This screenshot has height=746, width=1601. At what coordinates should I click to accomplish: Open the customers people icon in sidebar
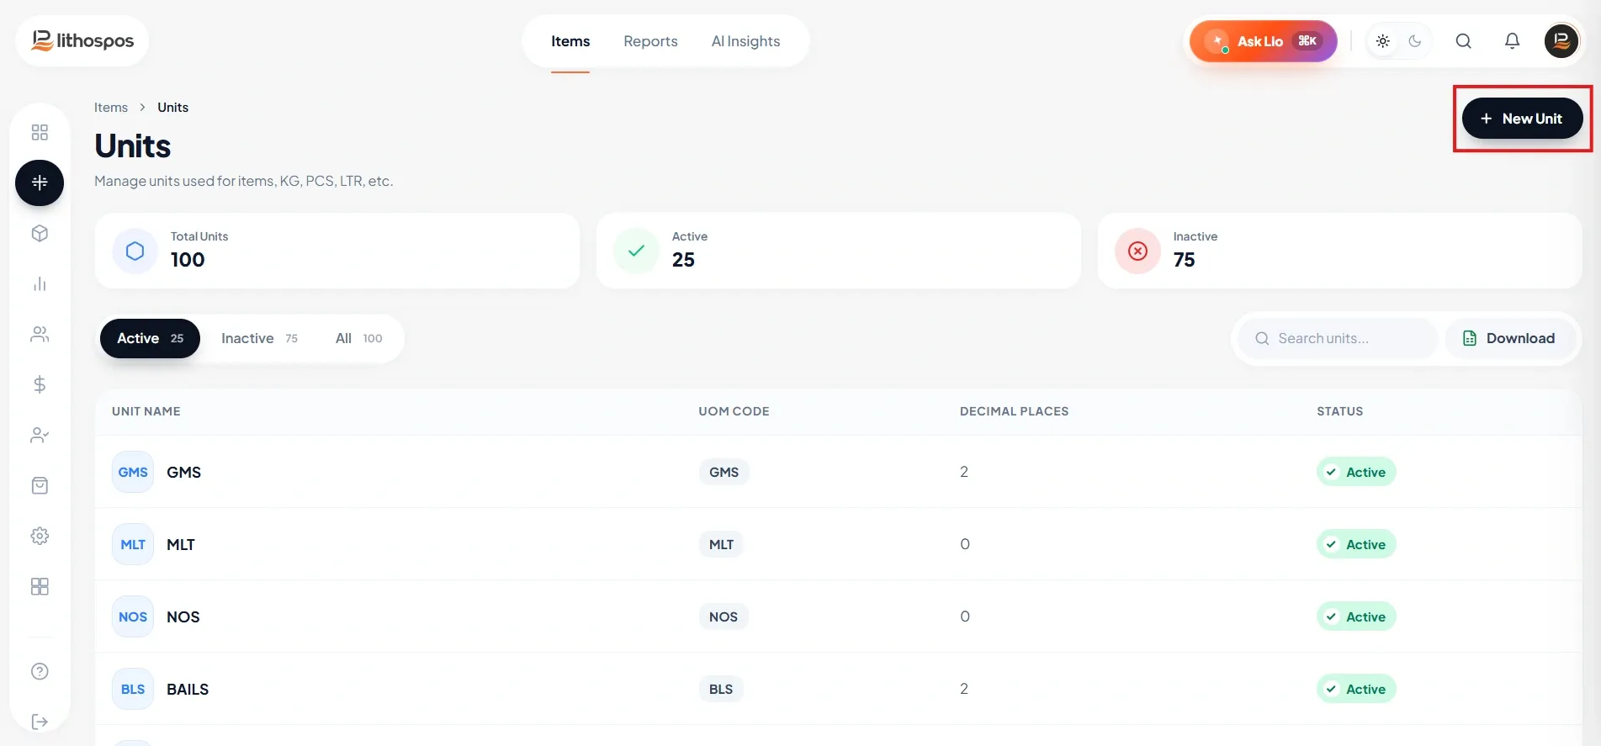click(x=40, y=334)
